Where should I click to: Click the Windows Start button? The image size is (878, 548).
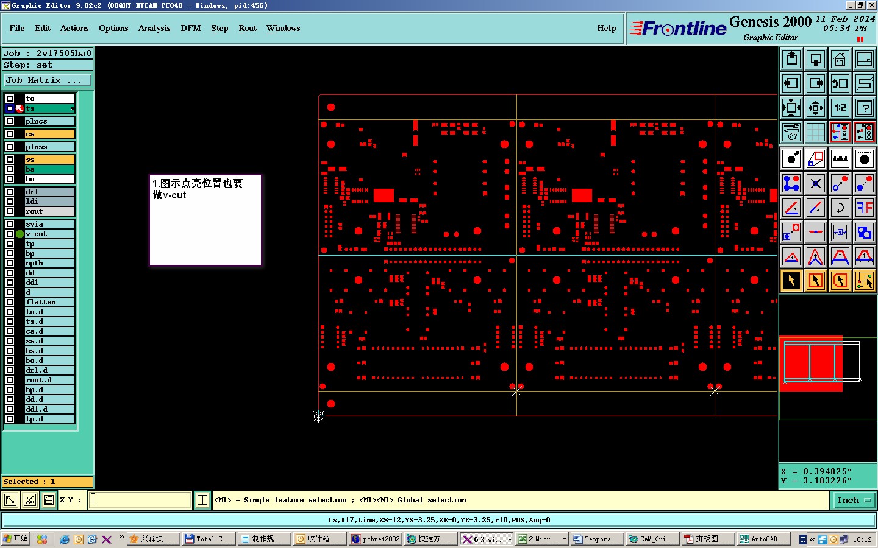(x=16, y=539)
